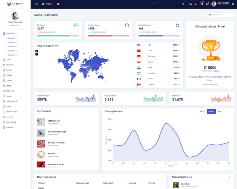
Task: Switch to dark mode with moon icon
Action: pyautogui.click(x=190, y=4)
